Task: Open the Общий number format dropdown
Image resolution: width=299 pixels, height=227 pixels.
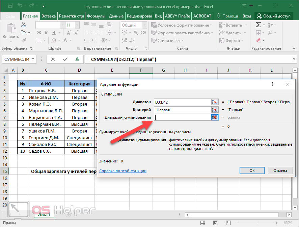Action: click(145, 25)
